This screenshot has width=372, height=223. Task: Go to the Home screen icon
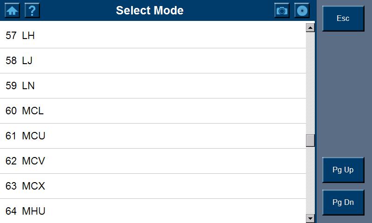click(13, 10)
